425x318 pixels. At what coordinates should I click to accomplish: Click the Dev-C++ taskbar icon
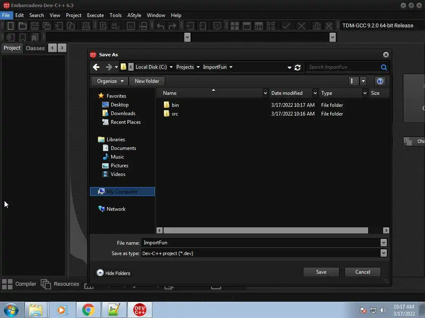(140, 310)
